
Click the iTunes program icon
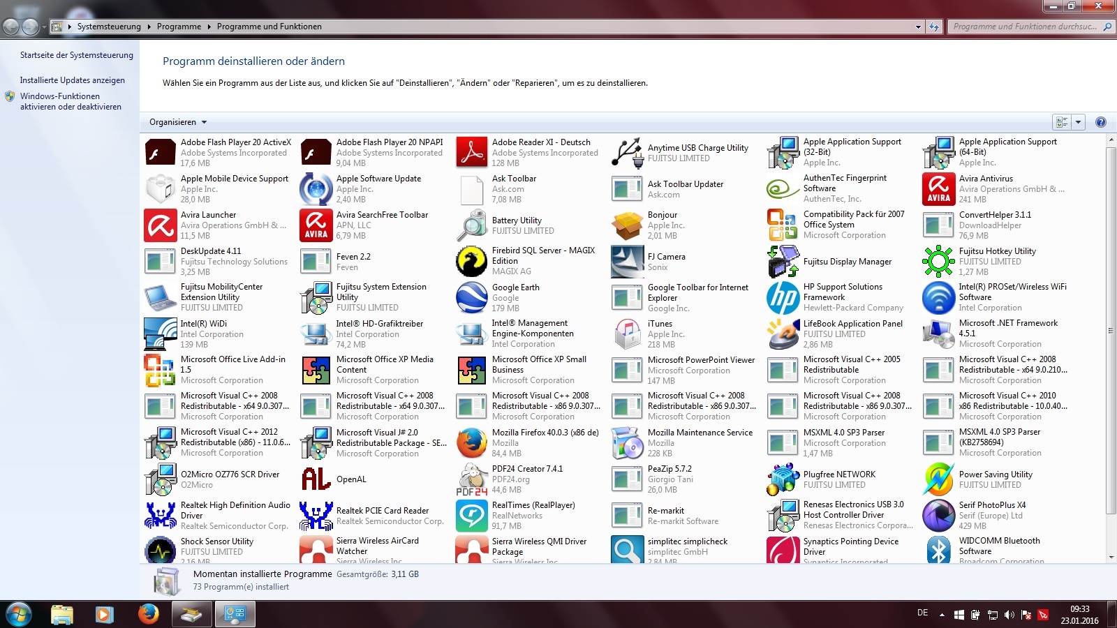(628, 334)
